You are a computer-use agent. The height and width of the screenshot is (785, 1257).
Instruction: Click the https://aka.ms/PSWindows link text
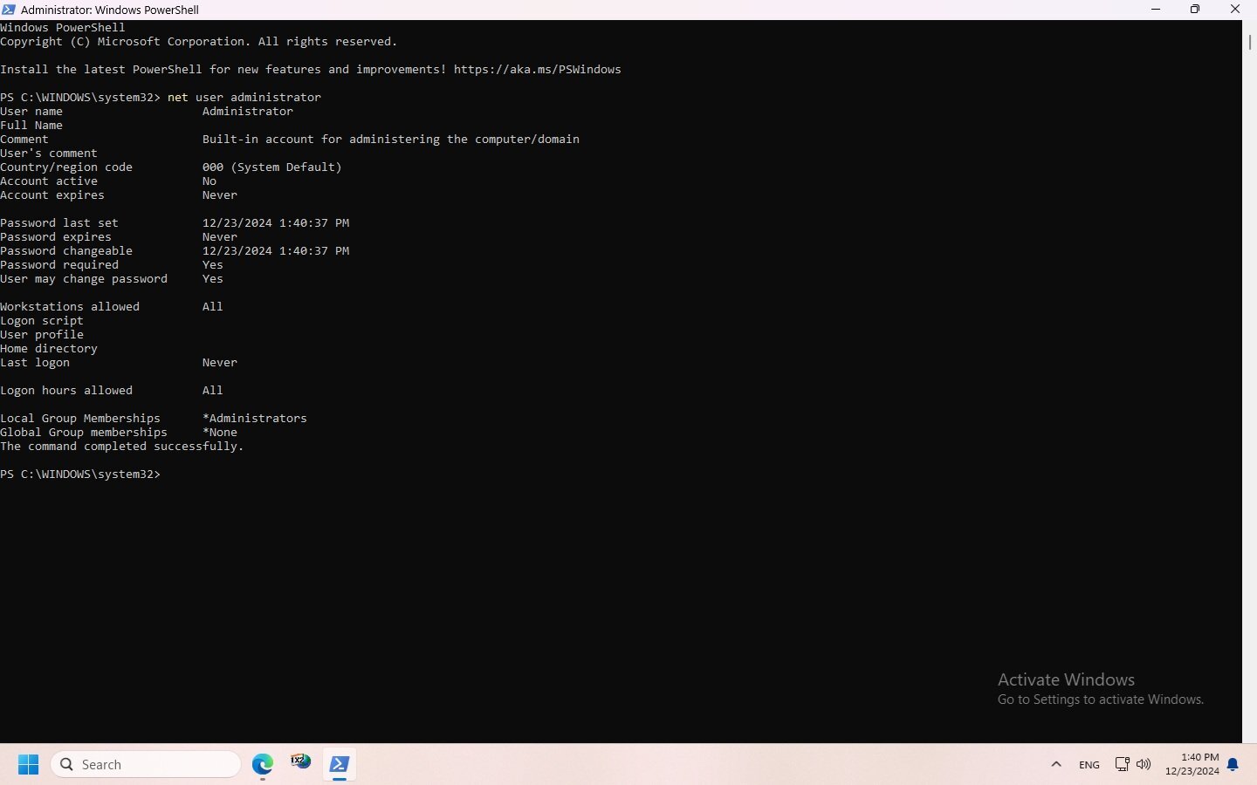pyautogui.click(x=538, y=70)
